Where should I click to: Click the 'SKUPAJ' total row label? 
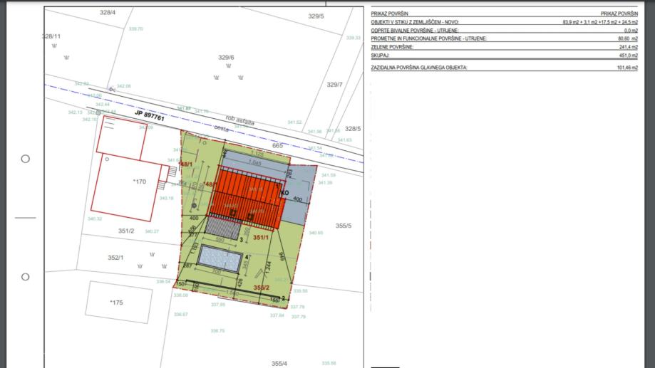click(x=380, y=54)
